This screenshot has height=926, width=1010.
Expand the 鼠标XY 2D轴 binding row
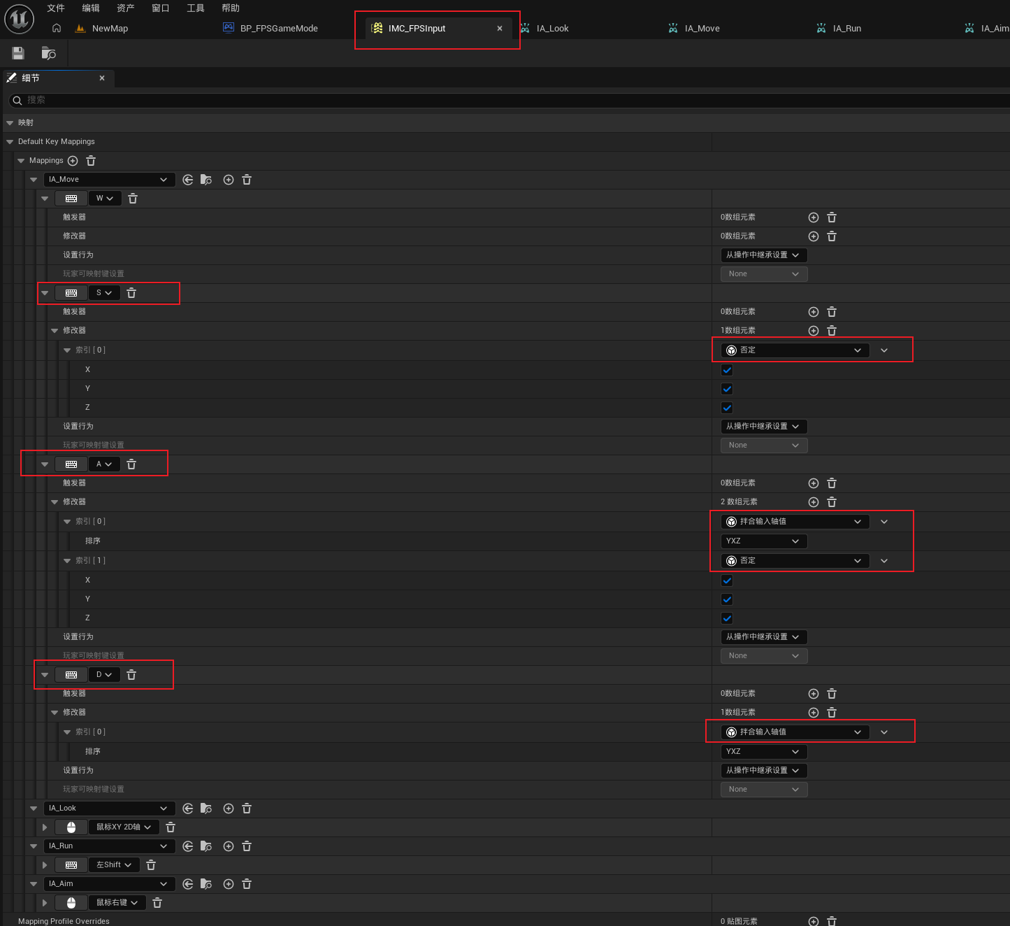(x=45, y=827)
